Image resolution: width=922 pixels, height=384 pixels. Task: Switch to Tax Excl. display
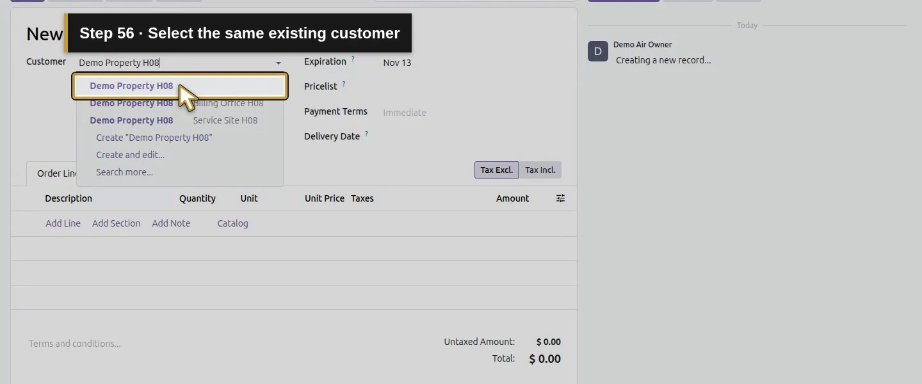[x=496, y=170]
